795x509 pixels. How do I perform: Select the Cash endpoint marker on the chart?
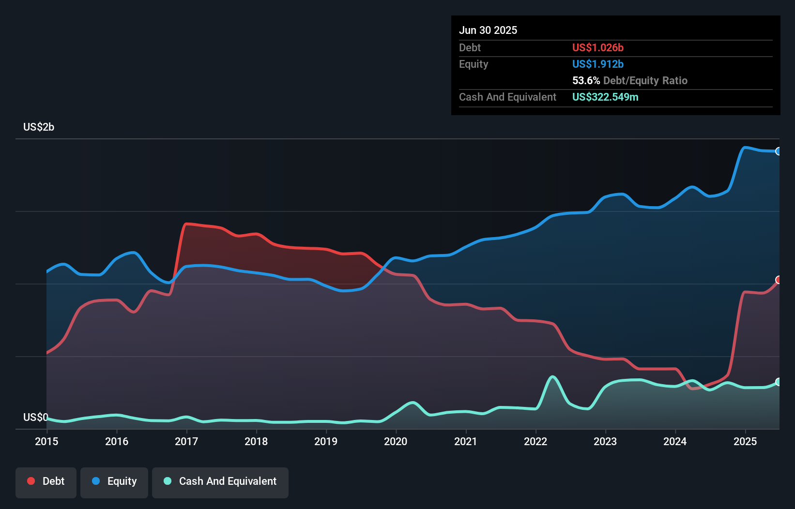779,382
